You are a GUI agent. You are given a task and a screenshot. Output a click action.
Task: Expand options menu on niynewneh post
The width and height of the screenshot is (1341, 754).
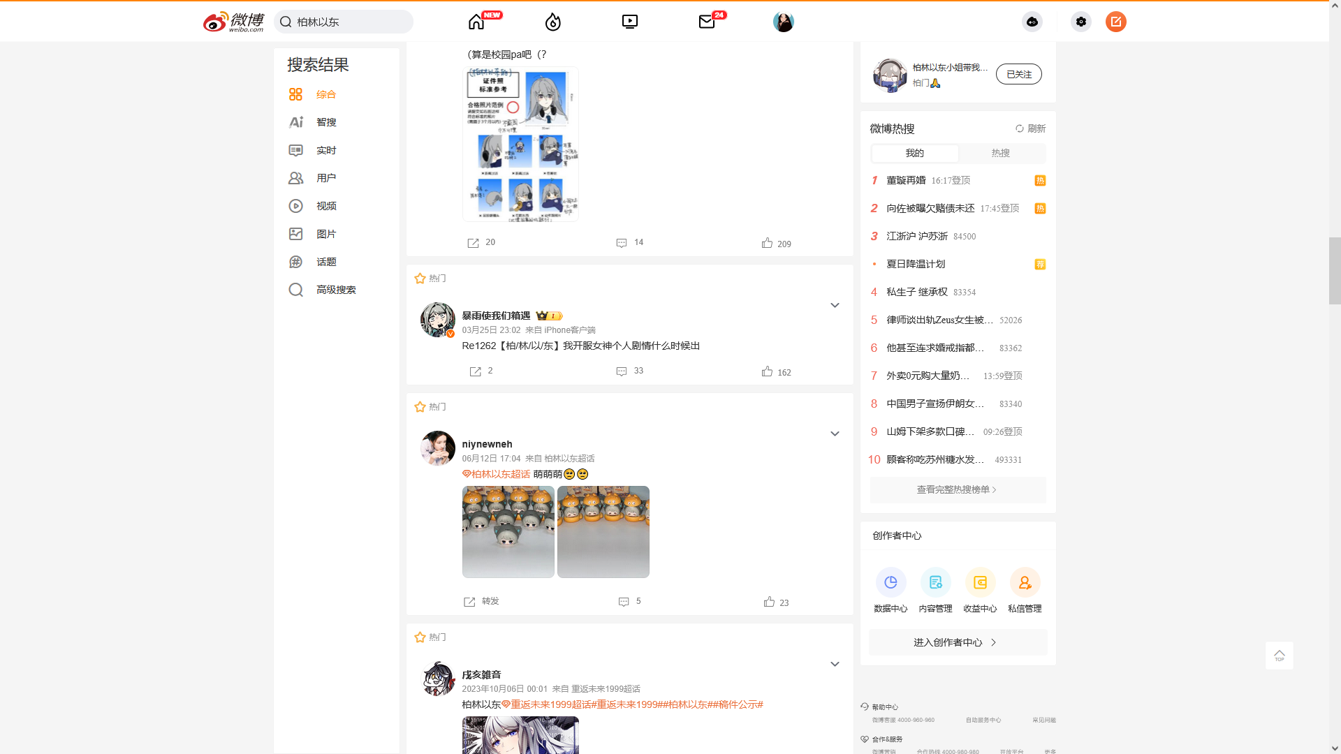click(835, 434)
